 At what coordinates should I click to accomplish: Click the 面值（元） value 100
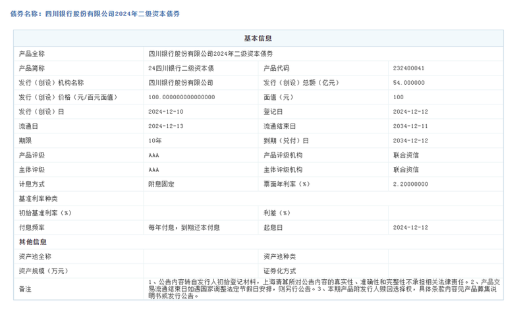(x=399, y=97)
